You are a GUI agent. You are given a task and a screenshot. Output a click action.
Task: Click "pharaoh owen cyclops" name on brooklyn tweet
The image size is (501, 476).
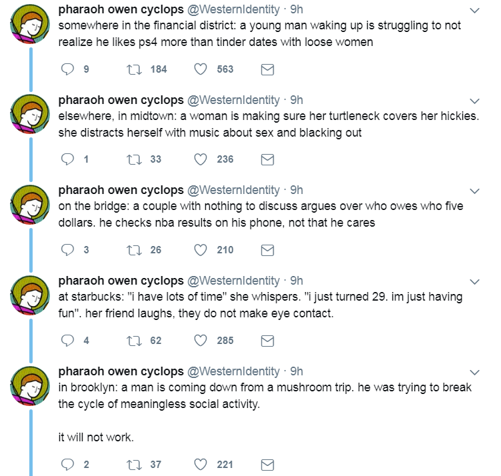(x=121, y=371)
